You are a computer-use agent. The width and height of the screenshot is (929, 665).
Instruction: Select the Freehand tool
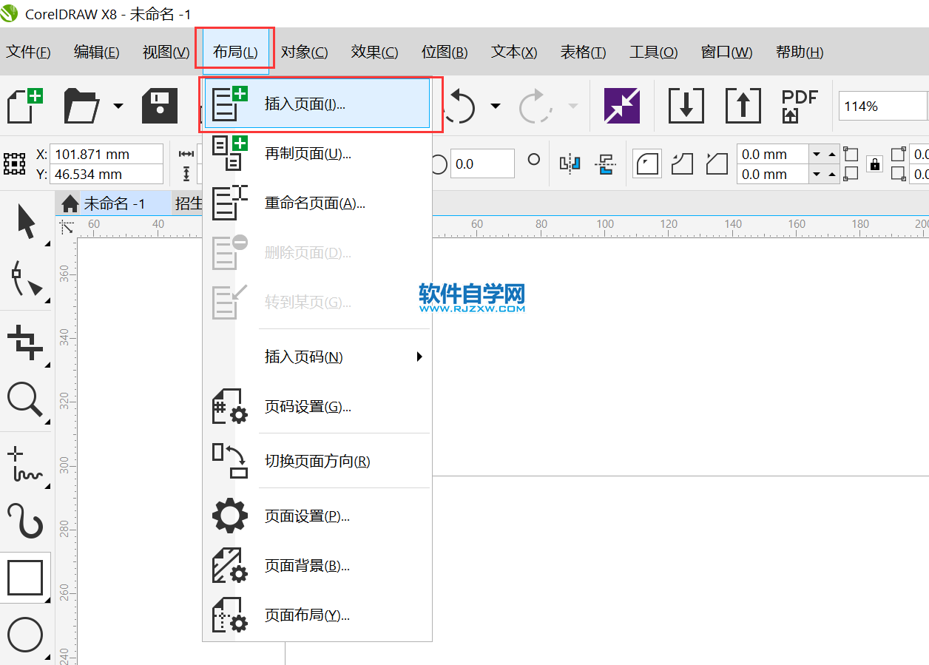[x=25, y=465]
